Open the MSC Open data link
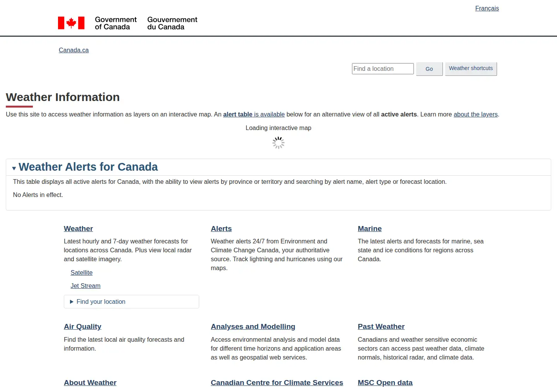The width and height of the screenshot is (557, 387). coord(385,383)
